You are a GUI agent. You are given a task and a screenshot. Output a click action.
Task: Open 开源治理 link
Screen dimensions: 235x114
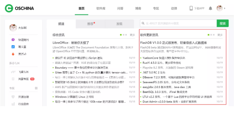23,97
